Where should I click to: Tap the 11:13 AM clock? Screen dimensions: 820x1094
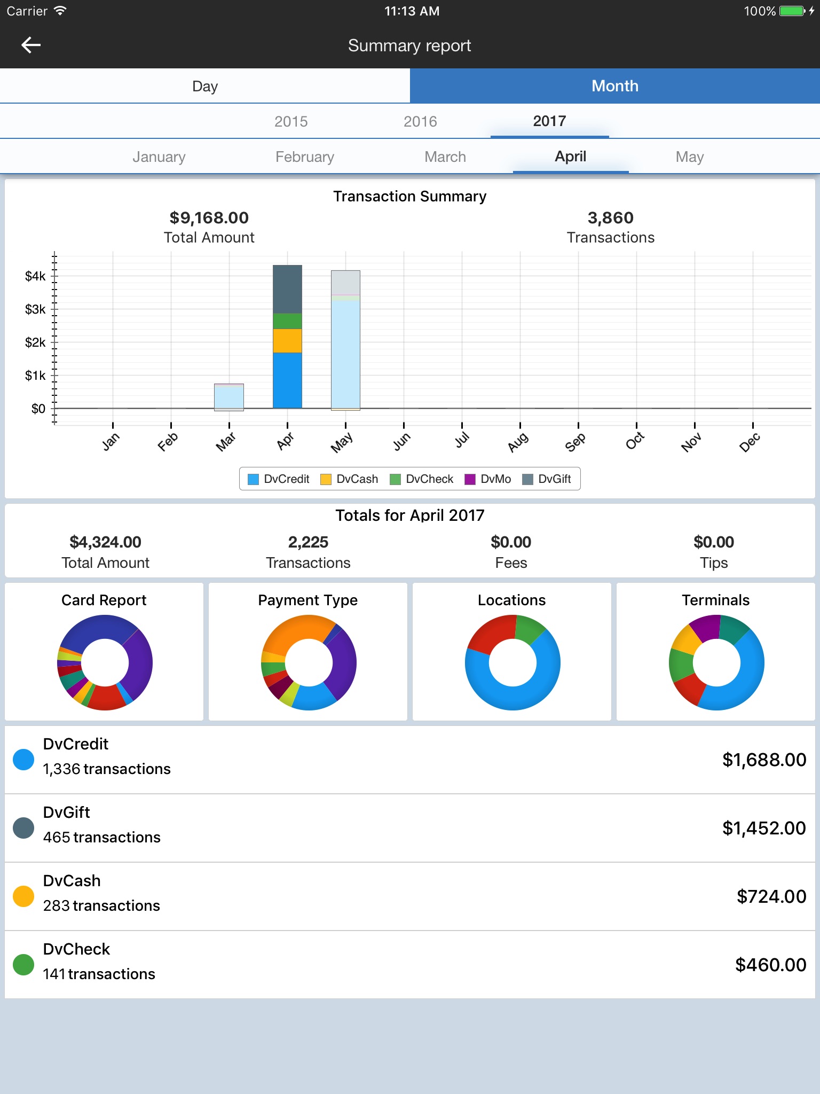click(412, 11)
